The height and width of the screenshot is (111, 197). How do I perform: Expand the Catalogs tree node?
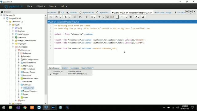13,31
